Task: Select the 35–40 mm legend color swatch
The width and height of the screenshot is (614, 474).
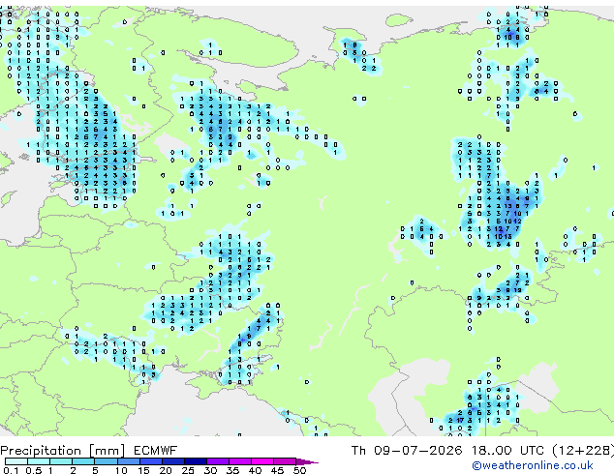Action: click(240, 461)
